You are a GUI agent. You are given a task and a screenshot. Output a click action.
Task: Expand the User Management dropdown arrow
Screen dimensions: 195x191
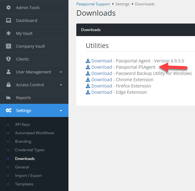point(61,72)
